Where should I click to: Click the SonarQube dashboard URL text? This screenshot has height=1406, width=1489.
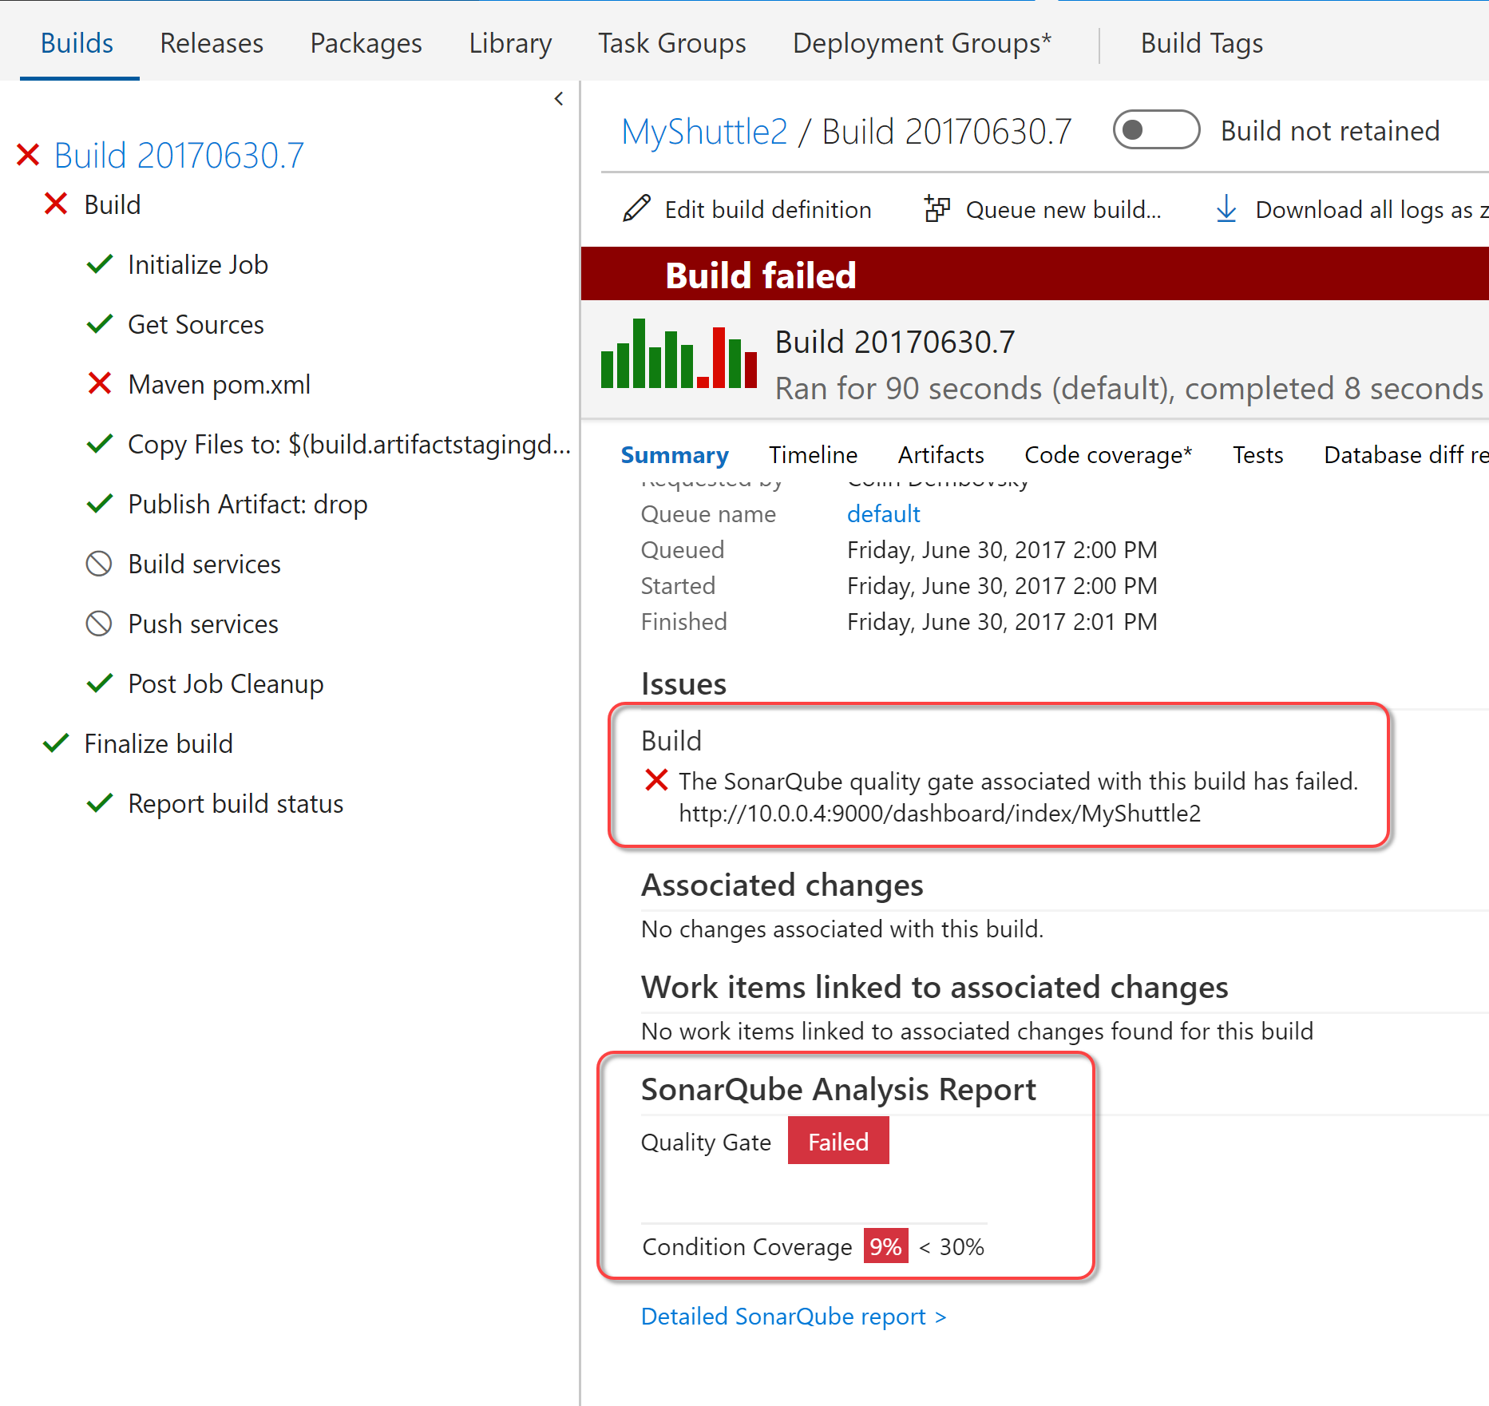pos(940,814)
